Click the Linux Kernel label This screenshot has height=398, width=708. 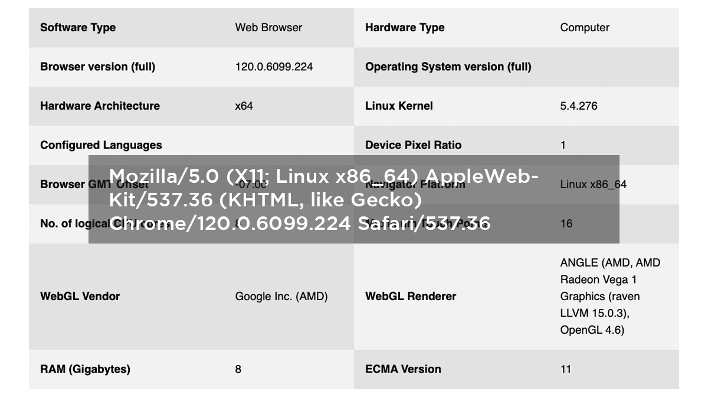pyautogui.click(x=399, y=106)
